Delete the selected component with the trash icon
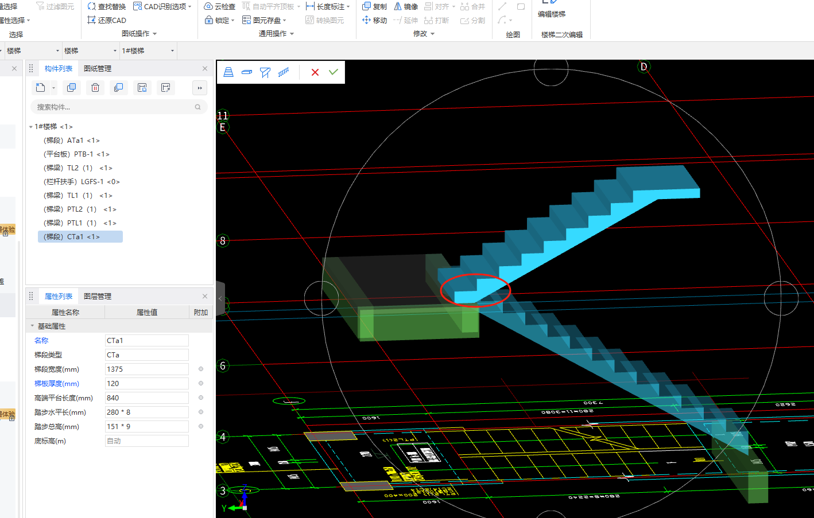 coord(95,88)
